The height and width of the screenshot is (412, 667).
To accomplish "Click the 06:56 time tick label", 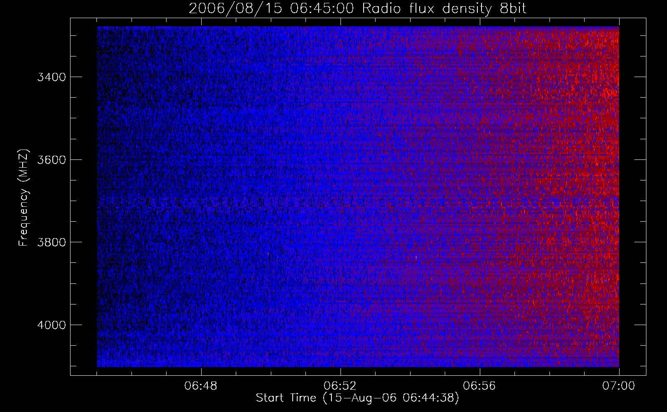I will pos(479,386).
